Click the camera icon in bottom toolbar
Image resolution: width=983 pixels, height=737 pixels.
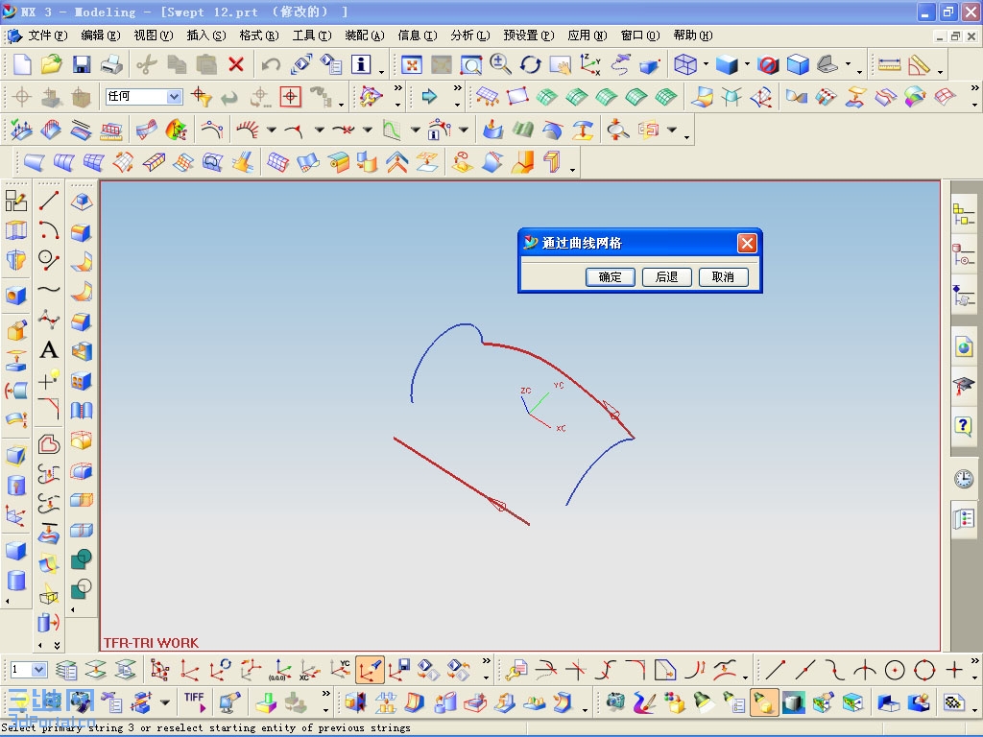[615, 701]
